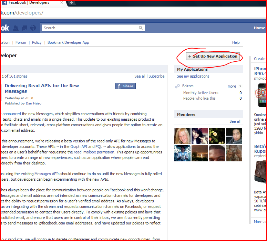Click See all members link
Screen dimensions: 267x241
235,121
